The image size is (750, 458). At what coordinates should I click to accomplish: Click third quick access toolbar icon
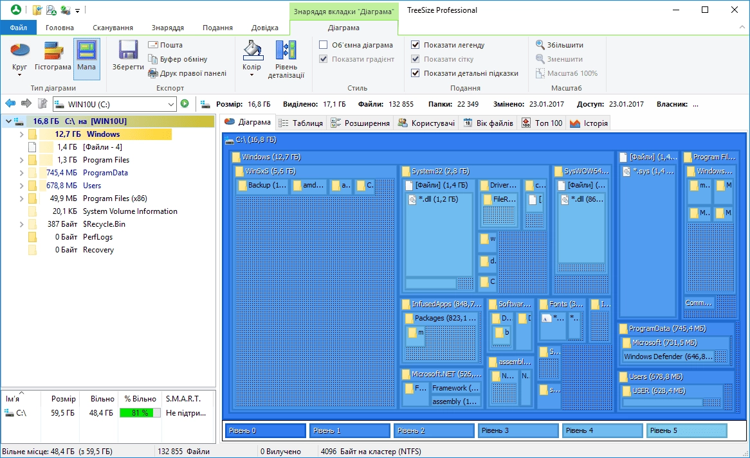coord(66,10)
